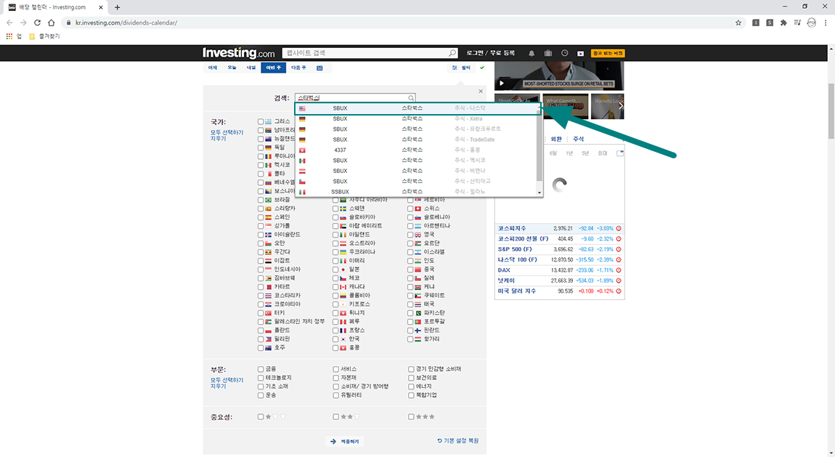The image size is (835, 457).
Task: Click the clock icon on 코스피지수 row
Action: (x=619, y=228)
